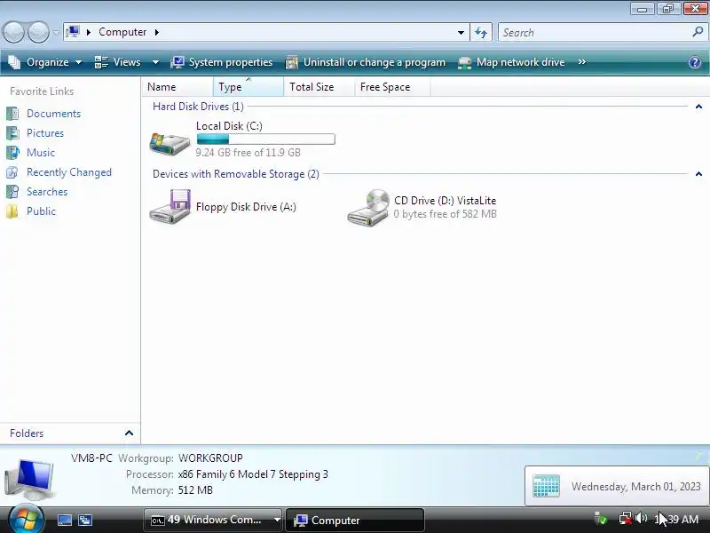The image size is (710, 533).
Task: Click the Refresh button beside address bar
Action: click(481, 32)
